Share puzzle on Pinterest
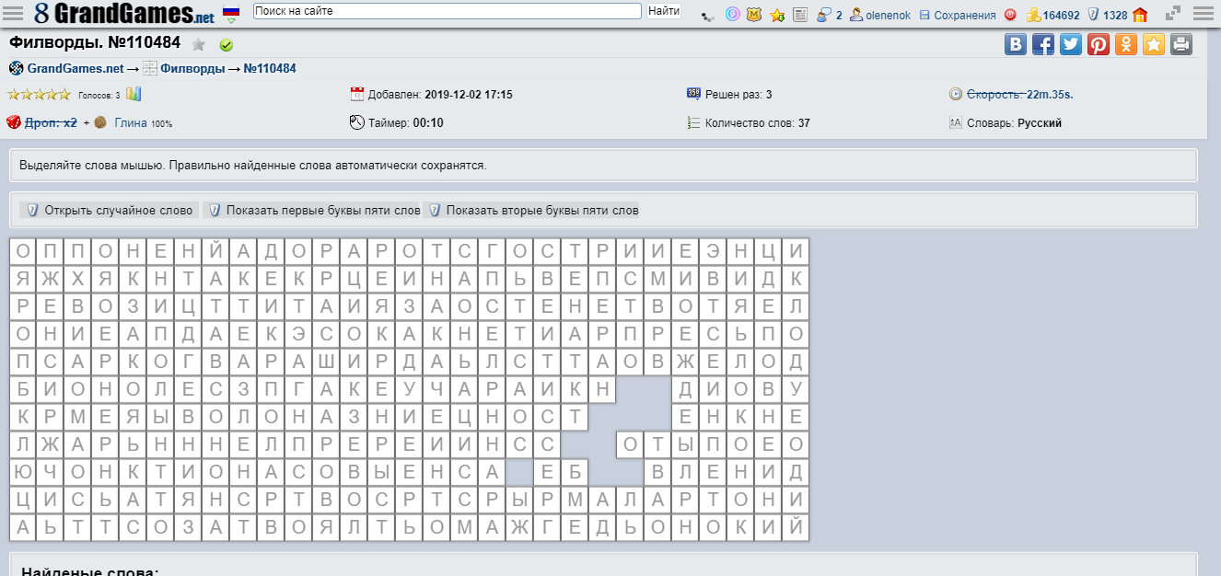 click(x=1099, y=44)
